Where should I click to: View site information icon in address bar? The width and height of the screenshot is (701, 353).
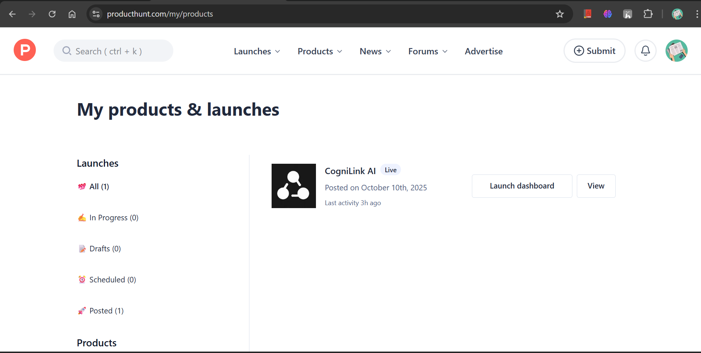pyautogui.click(x=96, y=14)
